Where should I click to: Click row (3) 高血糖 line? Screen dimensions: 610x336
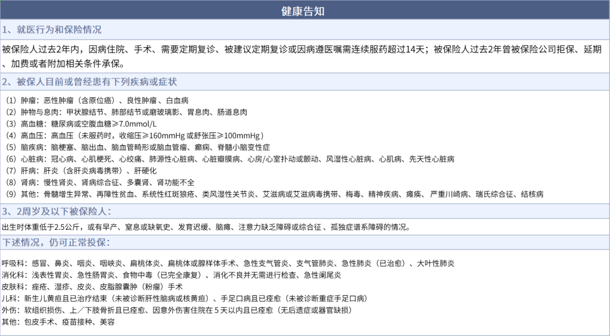point(81,124)
